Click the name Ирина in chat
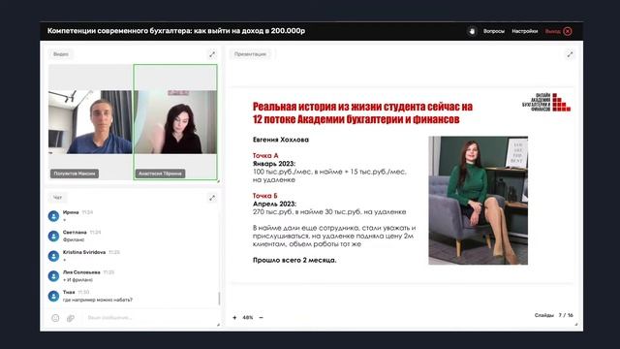This screenshot has width=620, height=349. 71,212
